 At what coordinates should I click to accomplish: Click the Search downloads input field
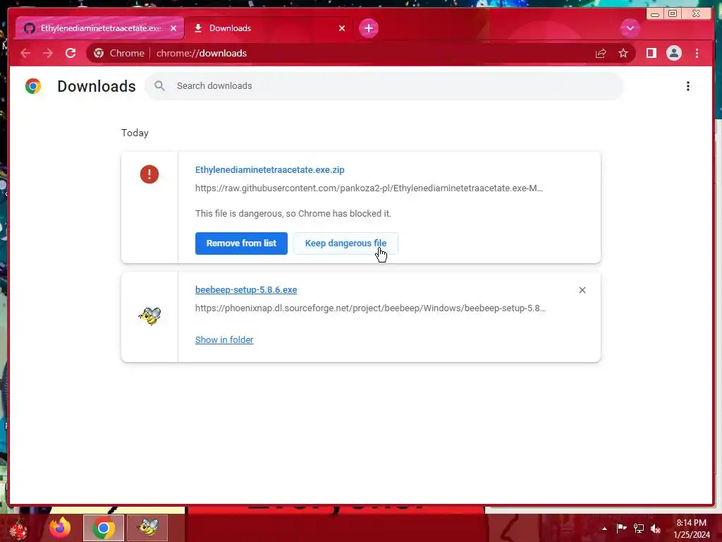384,85
